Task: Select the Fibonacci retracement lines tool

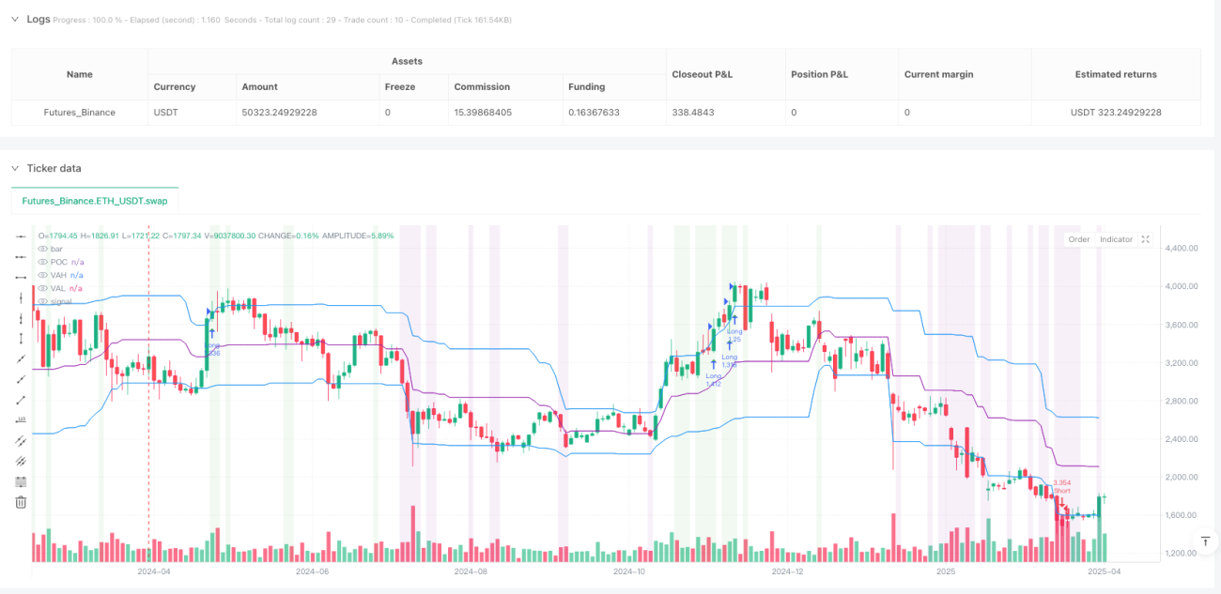Action: [21, 481]
